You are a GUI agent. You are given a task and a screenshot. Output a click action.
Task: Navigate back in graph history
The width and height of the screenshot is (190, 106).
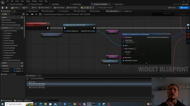click(x=32, y=14)
